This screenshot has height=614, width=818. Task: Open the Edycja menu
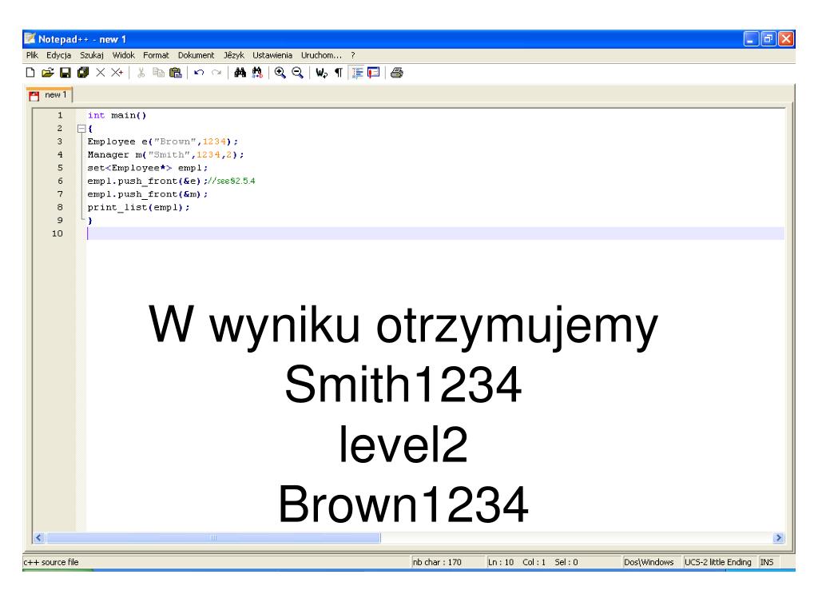(58, 55)
